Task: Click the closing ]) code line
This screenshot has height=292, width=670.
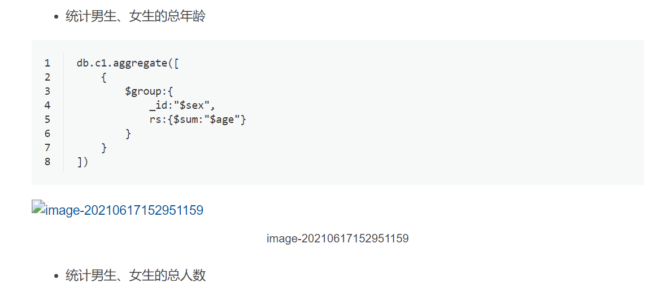Action: pos(82,162)
